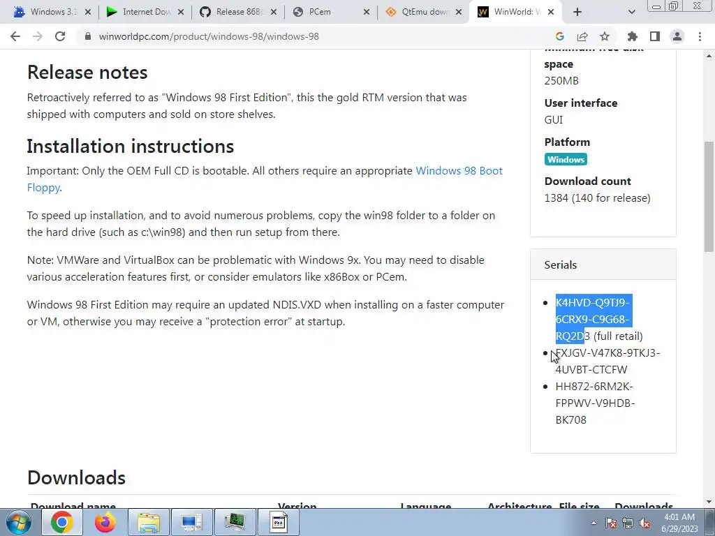The width and height of the screenshot is (715, 536).
Task: View site information lock icon
Action: click(x=88, y=36)
